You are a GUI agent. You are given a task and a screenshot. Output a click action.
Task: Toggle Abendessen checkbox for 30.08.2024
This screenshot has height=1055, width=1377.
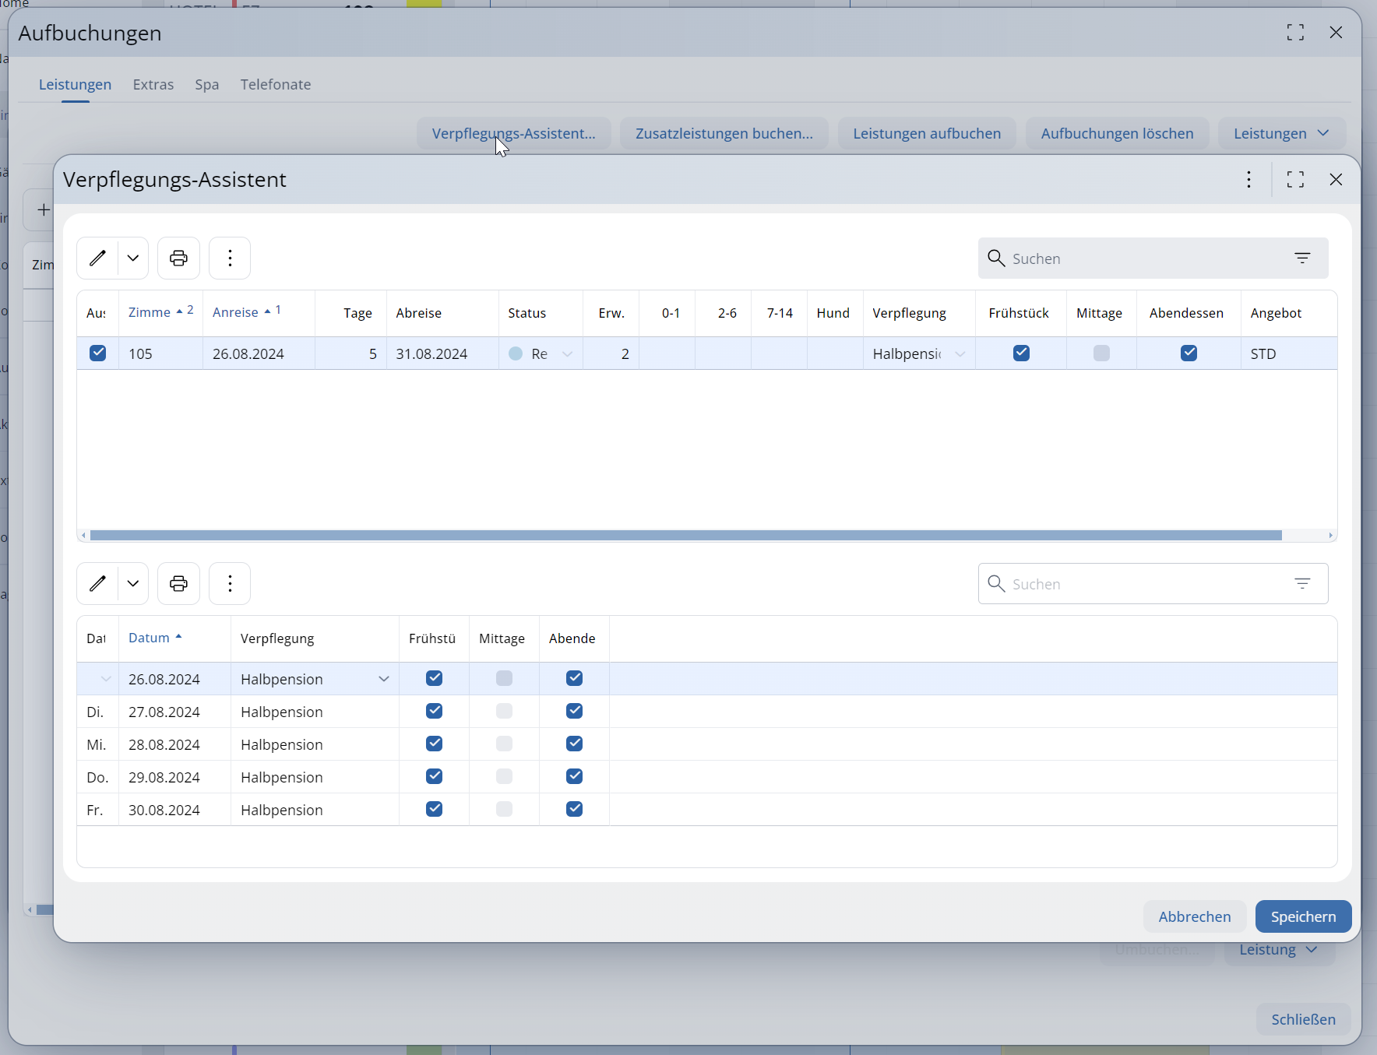[575, 809]
